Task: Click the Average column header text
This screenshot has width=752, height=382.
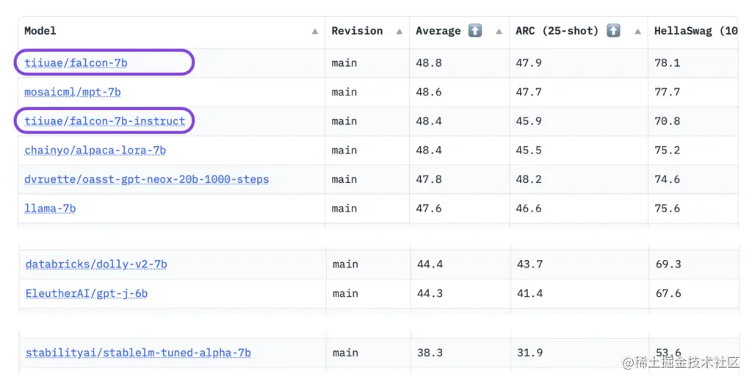Action: click(x=438, y=31)
